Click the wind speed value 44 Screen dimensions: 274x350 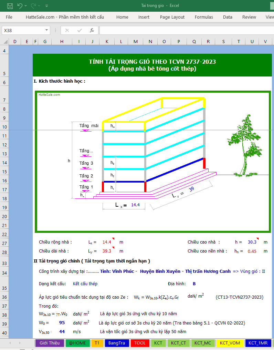tap(62, 332)
